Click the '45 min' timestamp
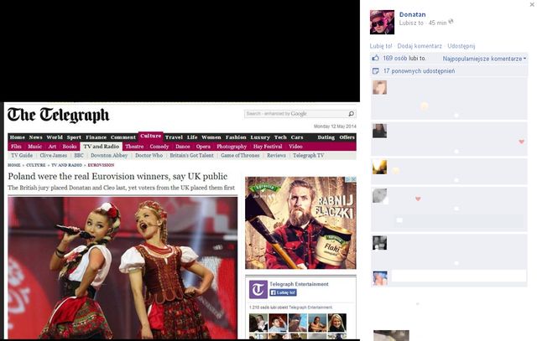Viewport: 537px width, 341px height. (x=437, y=23)
